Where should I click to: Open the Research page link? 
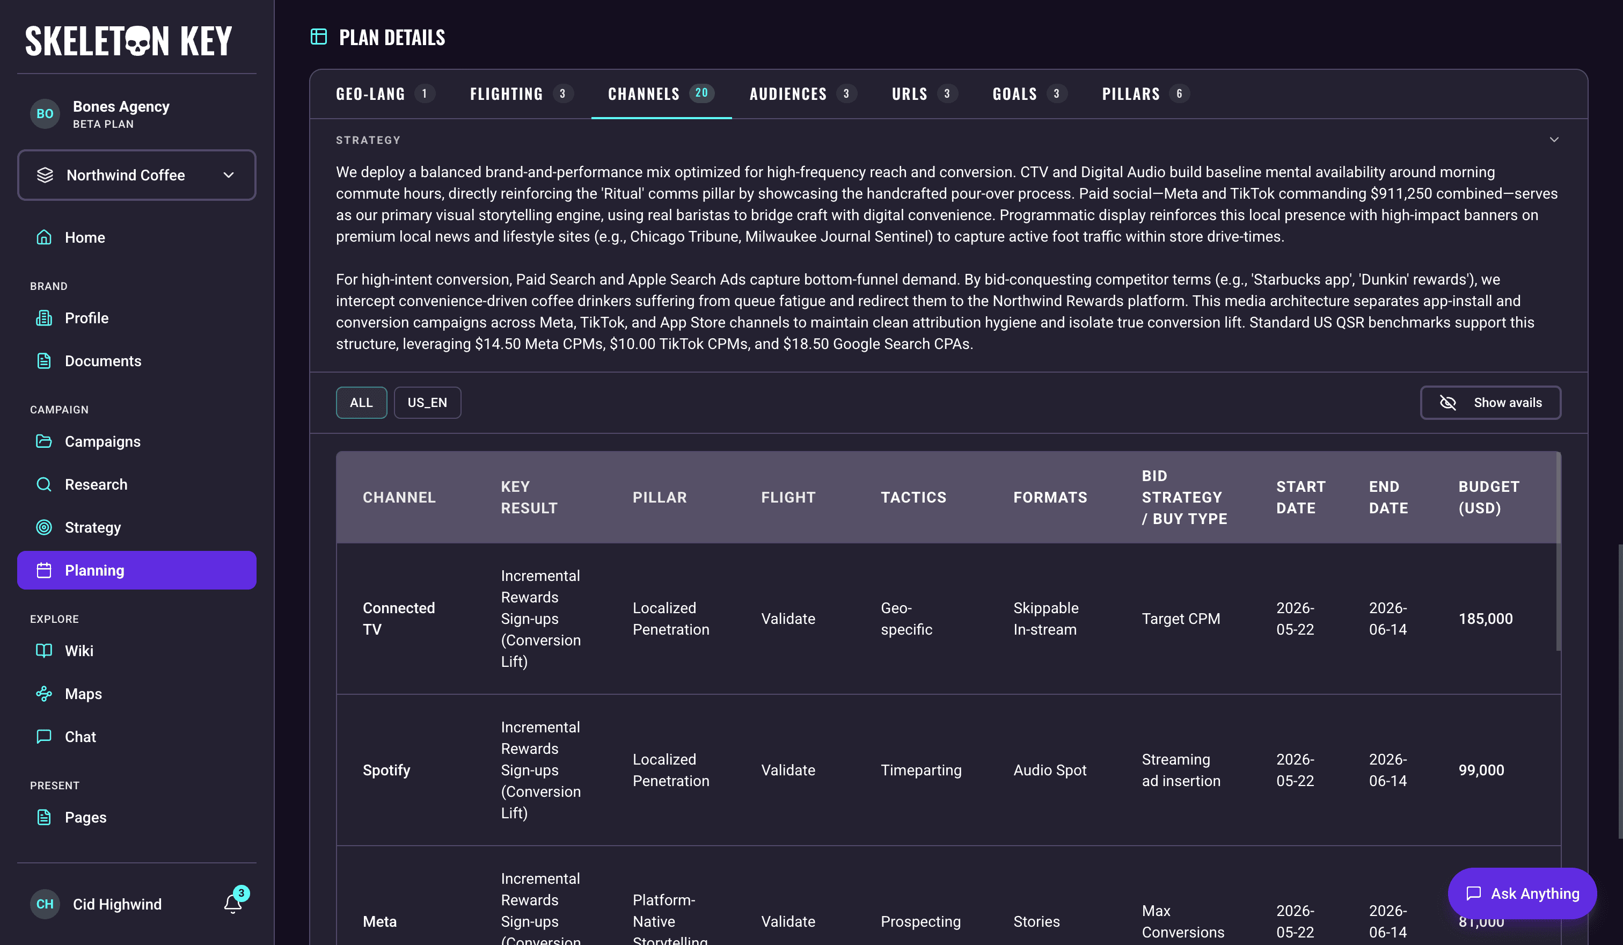[136, 484]
